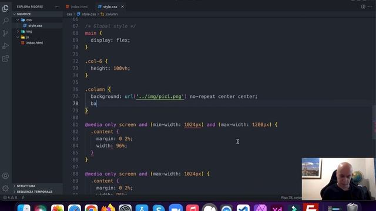Open the editor more actions ellipsis
Screen dimensions: 376x211
click(370, 6)
